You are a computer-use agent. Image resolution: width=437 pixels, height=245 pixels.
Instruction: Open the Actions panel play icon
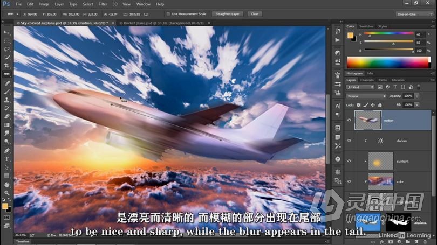[338, 40]
